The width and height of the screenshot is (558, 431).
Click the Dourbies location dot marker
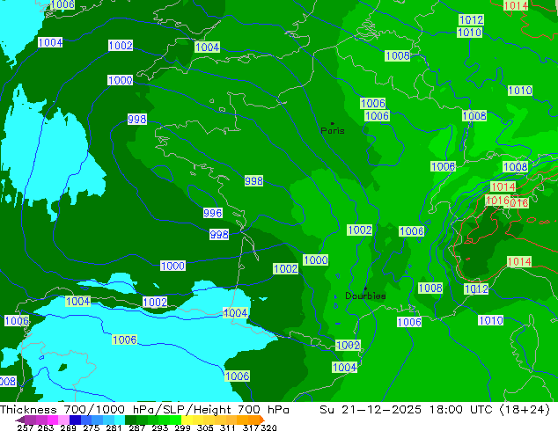pos(365,289)
